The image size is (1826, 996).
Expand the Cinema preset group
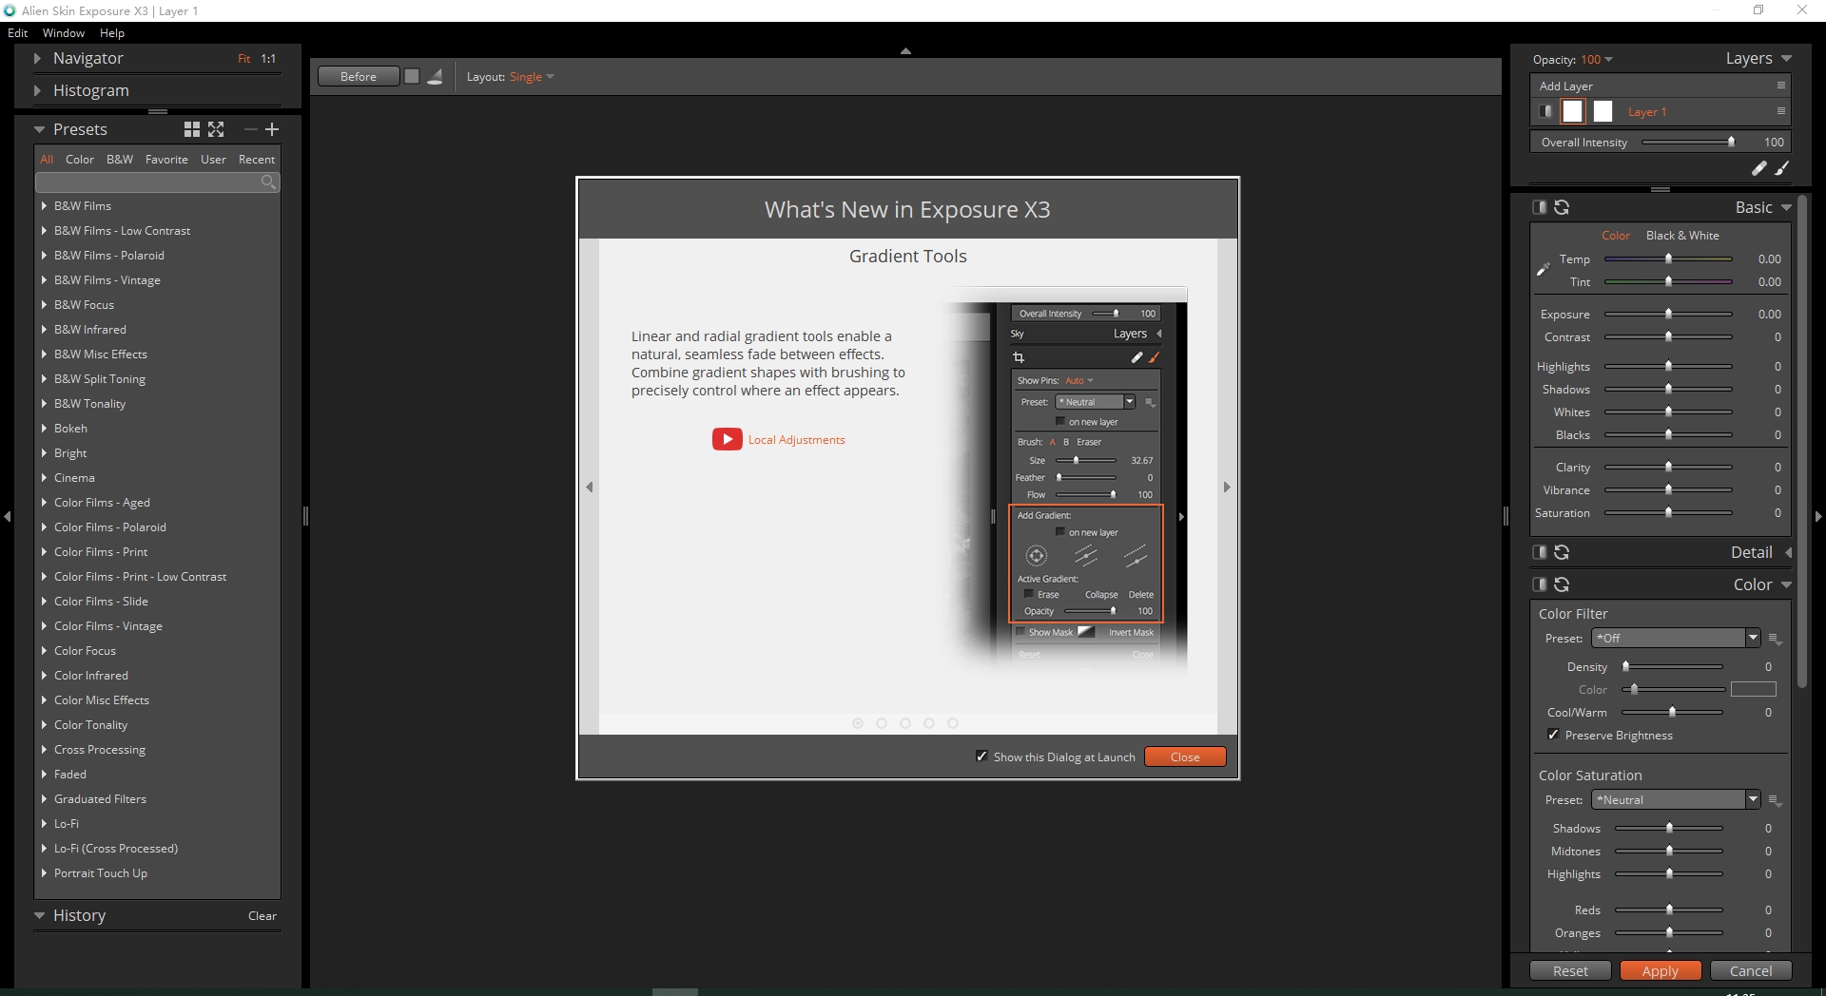(x=44, y=477)
